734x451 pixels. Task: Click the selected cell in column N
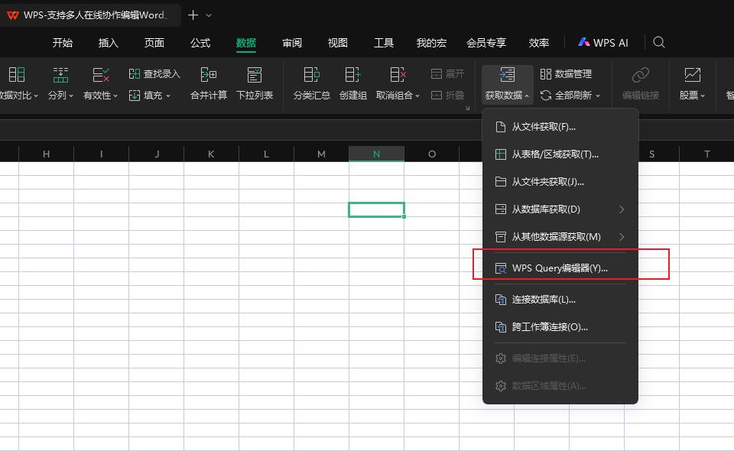(x=376, y=209)
